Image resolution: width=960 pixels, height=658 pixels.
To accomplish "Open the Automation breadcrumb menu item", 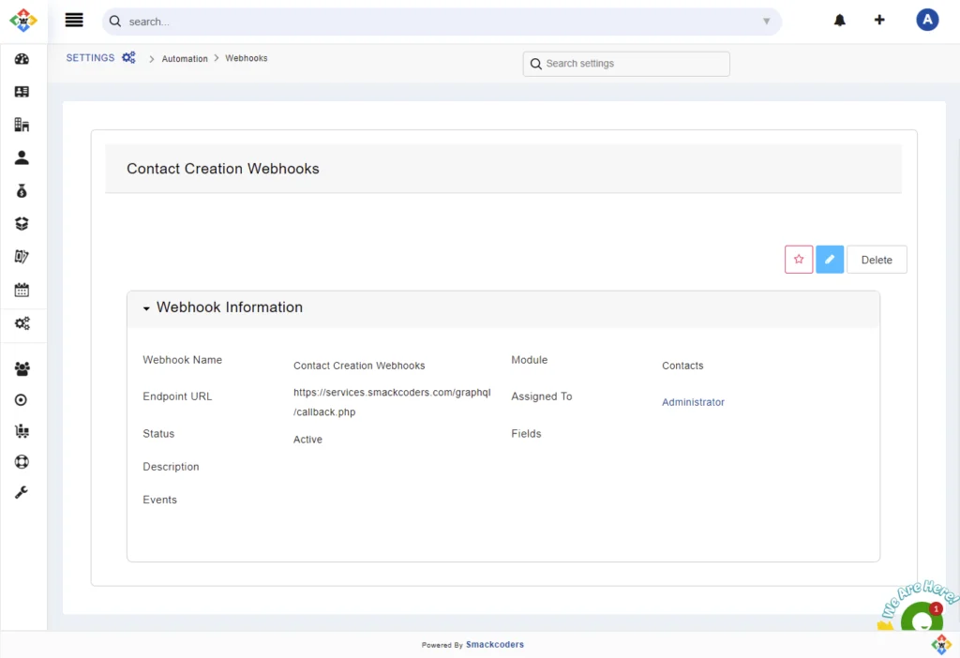I will coord(184,58).
